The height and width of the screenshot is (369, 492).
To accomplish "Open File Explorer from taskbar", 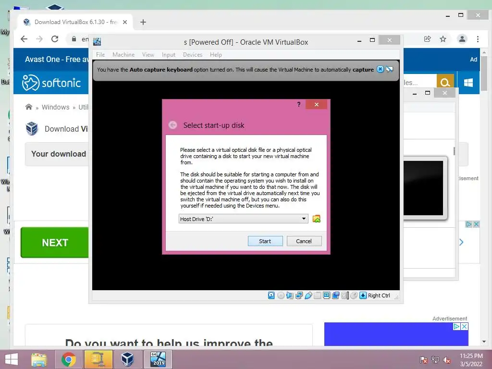I will 39,359.
